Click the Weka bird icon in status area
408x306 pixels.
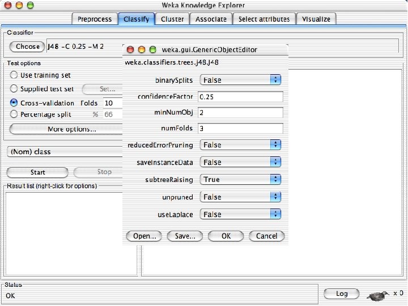[x=378, y=295]
